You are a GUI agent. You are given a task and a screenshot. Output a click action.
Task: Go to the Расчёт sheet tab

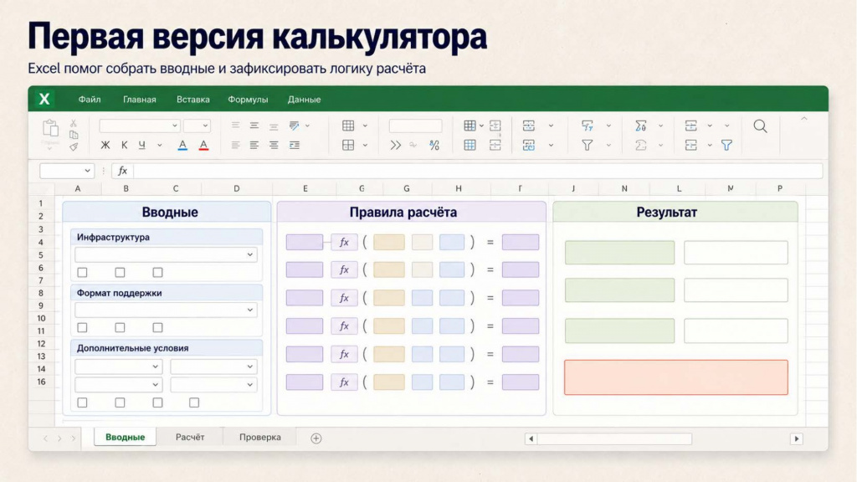click(x=190, y=437)
